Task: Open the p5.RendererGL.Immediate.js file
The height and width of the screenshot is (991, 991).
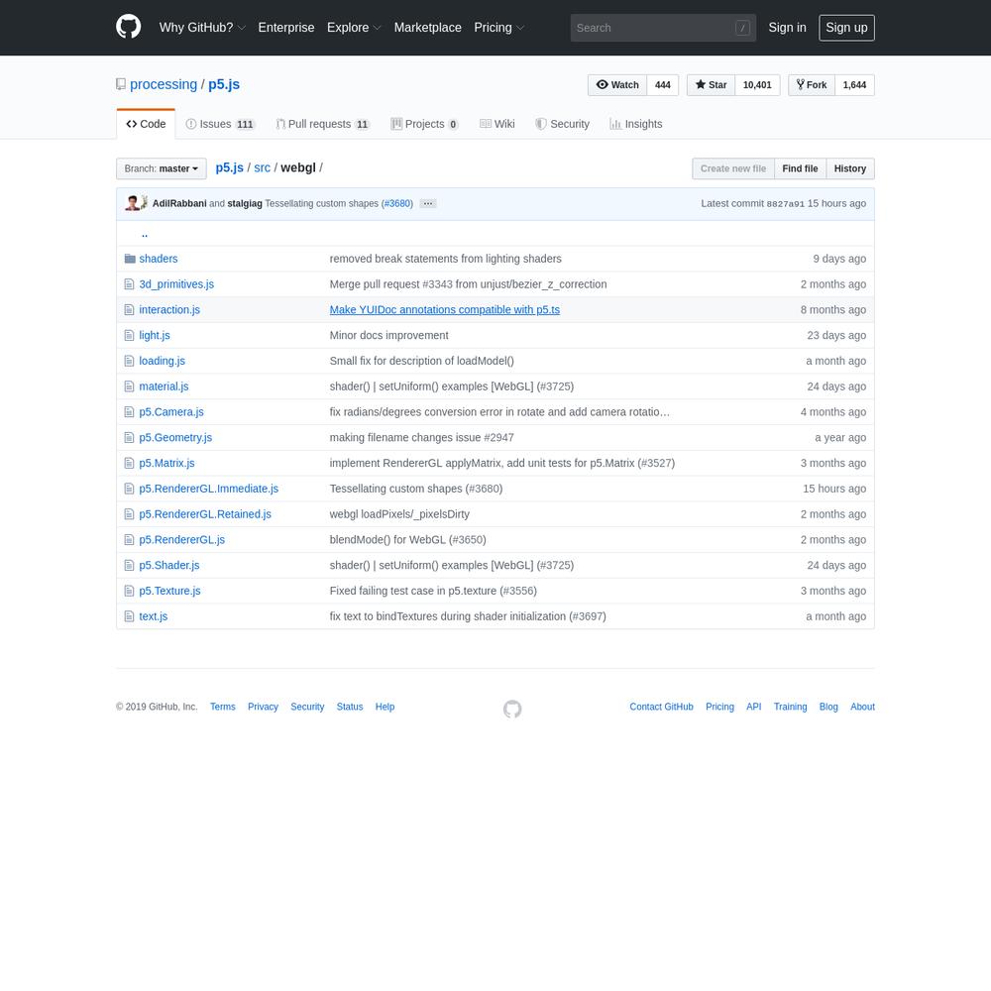Action: coord(208,489)
